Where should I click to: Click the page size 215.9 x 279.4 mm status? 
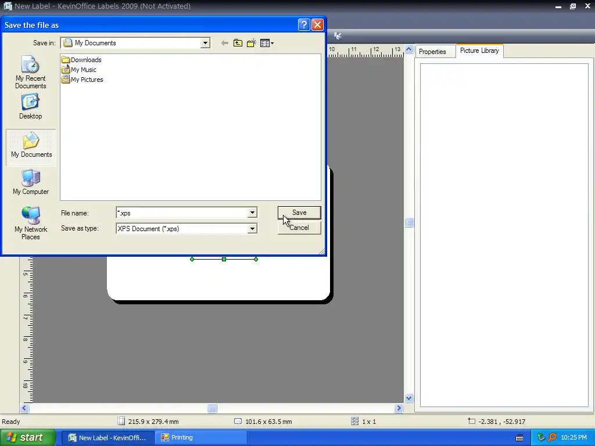coord(148,422)
